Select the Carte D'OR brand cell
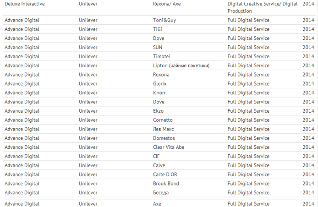This screenshot has height=207, width=318. (165, 174)
